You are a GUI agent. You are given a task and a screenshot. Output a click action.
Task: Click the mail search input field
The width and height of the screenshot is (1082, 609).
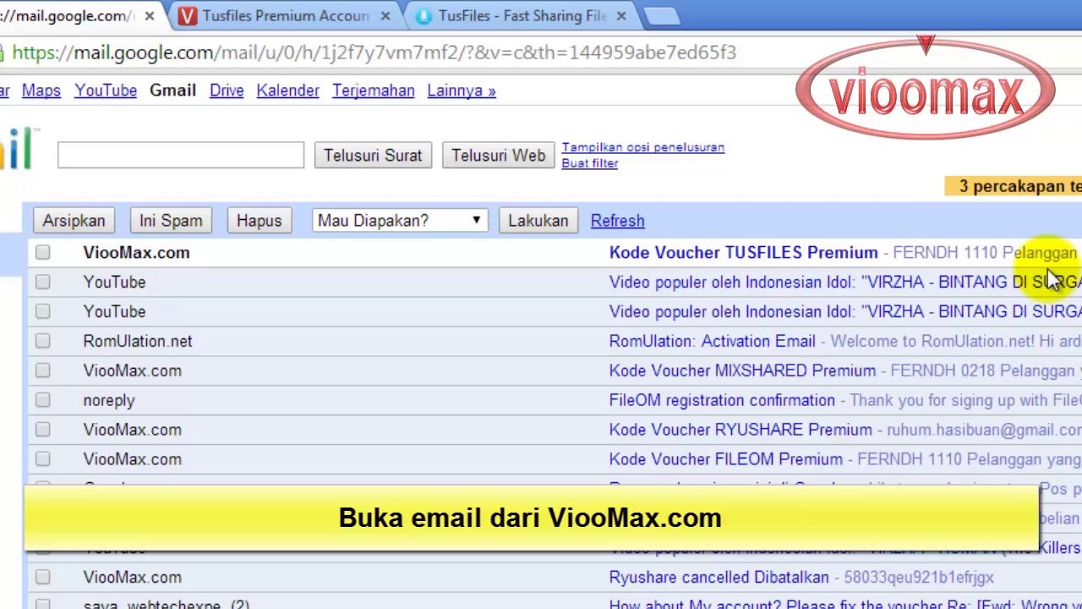[x=181, y=155]
